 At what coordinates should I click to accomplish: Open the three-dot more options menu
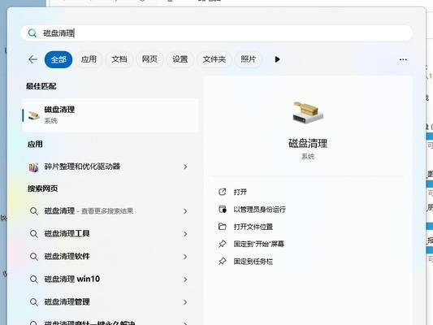[403, 59]
